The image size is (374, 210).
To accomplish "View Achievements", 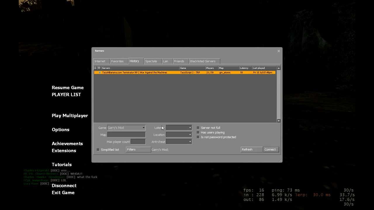I will point(67,143).
